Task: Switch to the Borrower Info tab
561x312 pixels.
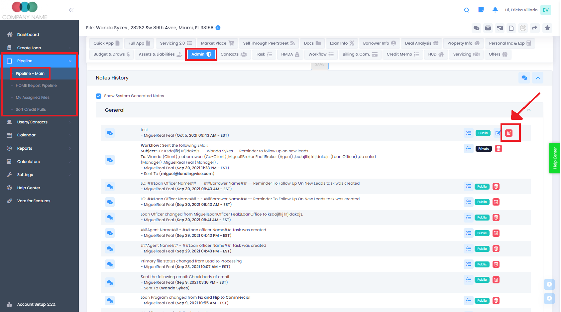Action: click(x=379, y=43)
